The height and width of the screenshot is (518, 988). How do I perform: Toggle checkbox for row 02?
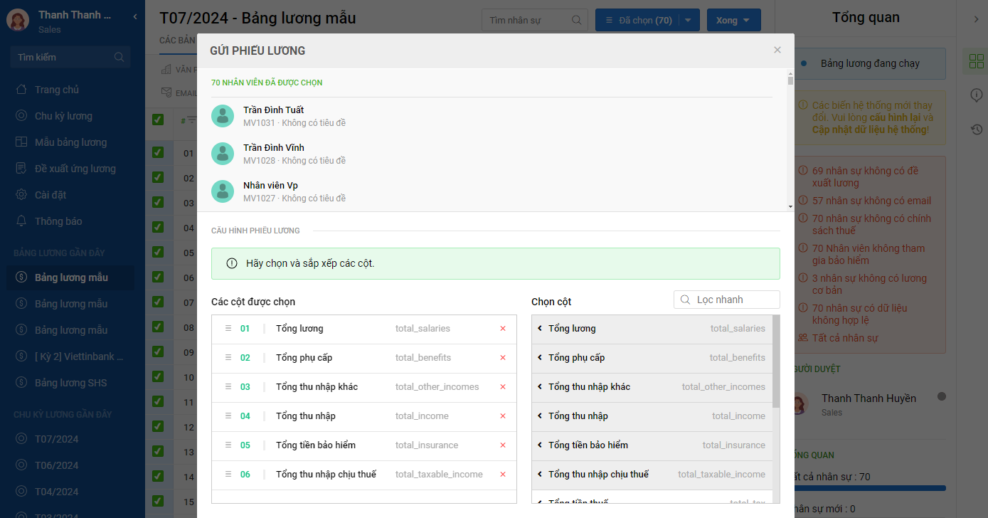click(x=158, y=176)
